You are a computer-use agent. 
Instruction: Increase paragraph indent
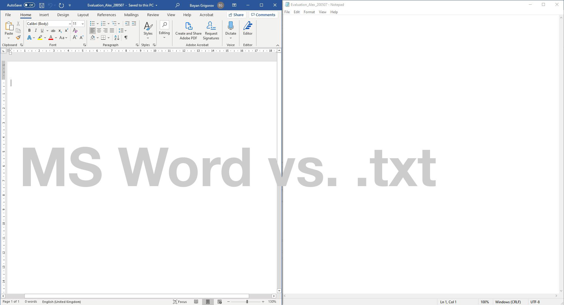pos(134,23)
